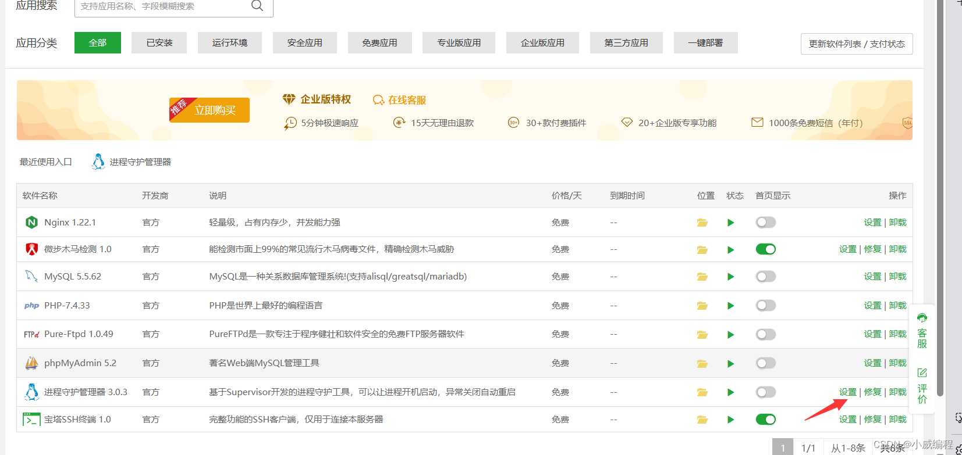
Task: Click the vertical page scrollbar
Action: (940, 198)
